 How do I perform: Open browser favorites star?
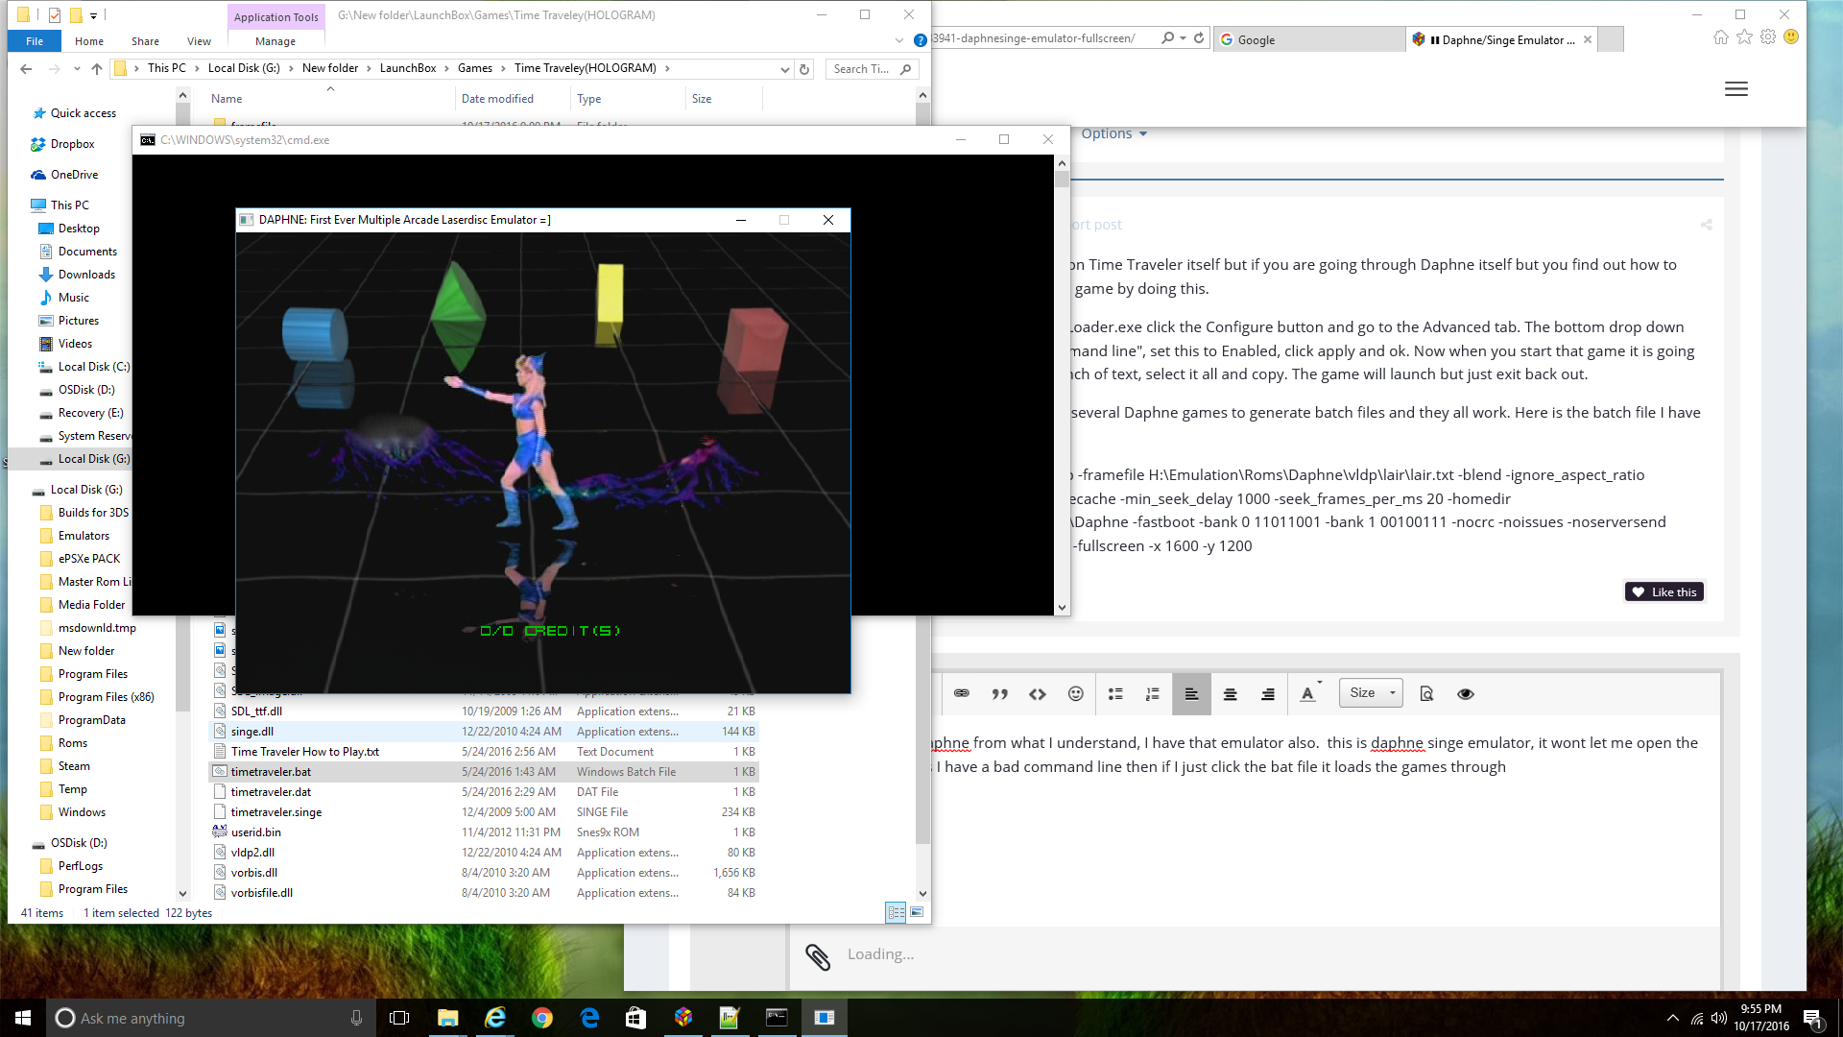click(x=1744, y=37)
